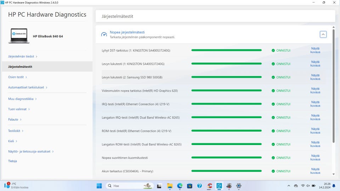This screenshot has width=340, height=191.
Task: Open Näyttö- ja tietosuoja-asetukset
Action: pos(29,151)
